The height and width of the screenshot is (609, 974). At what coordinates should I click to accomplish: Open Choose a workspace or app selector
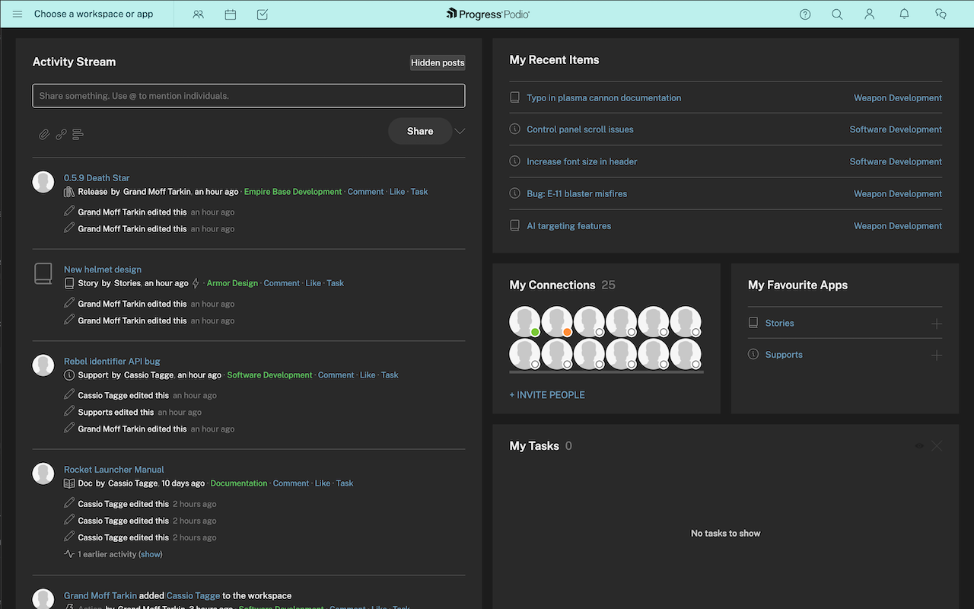point(94,14)
